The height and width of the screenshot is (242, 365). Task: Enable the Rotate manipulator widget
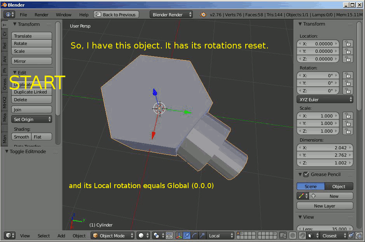(194, 235)
